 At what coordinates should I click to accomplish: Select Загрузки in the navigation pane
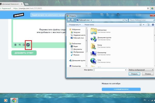pyautogui.click(x=76, y=32)
